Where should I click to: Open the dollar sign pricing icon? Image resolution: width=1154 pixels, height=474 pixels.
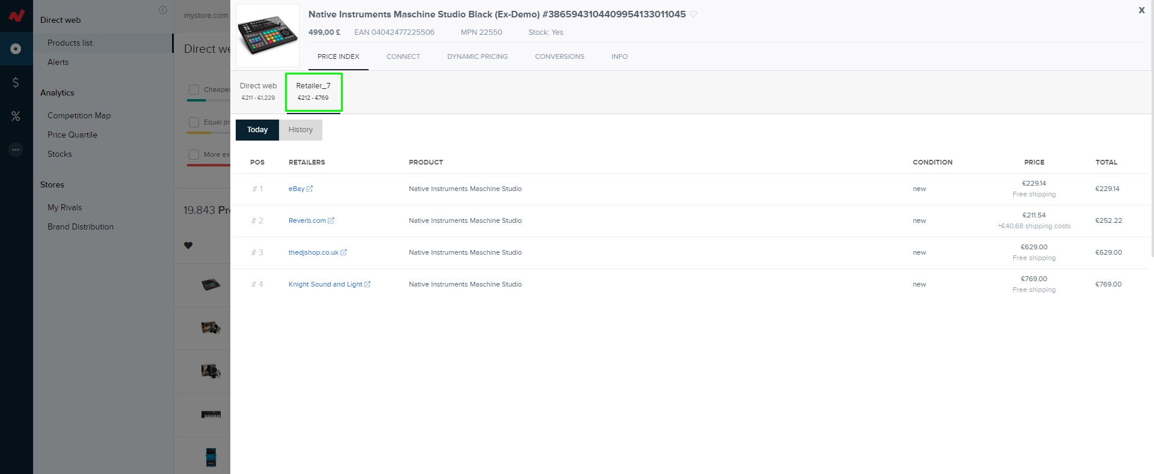16,82
